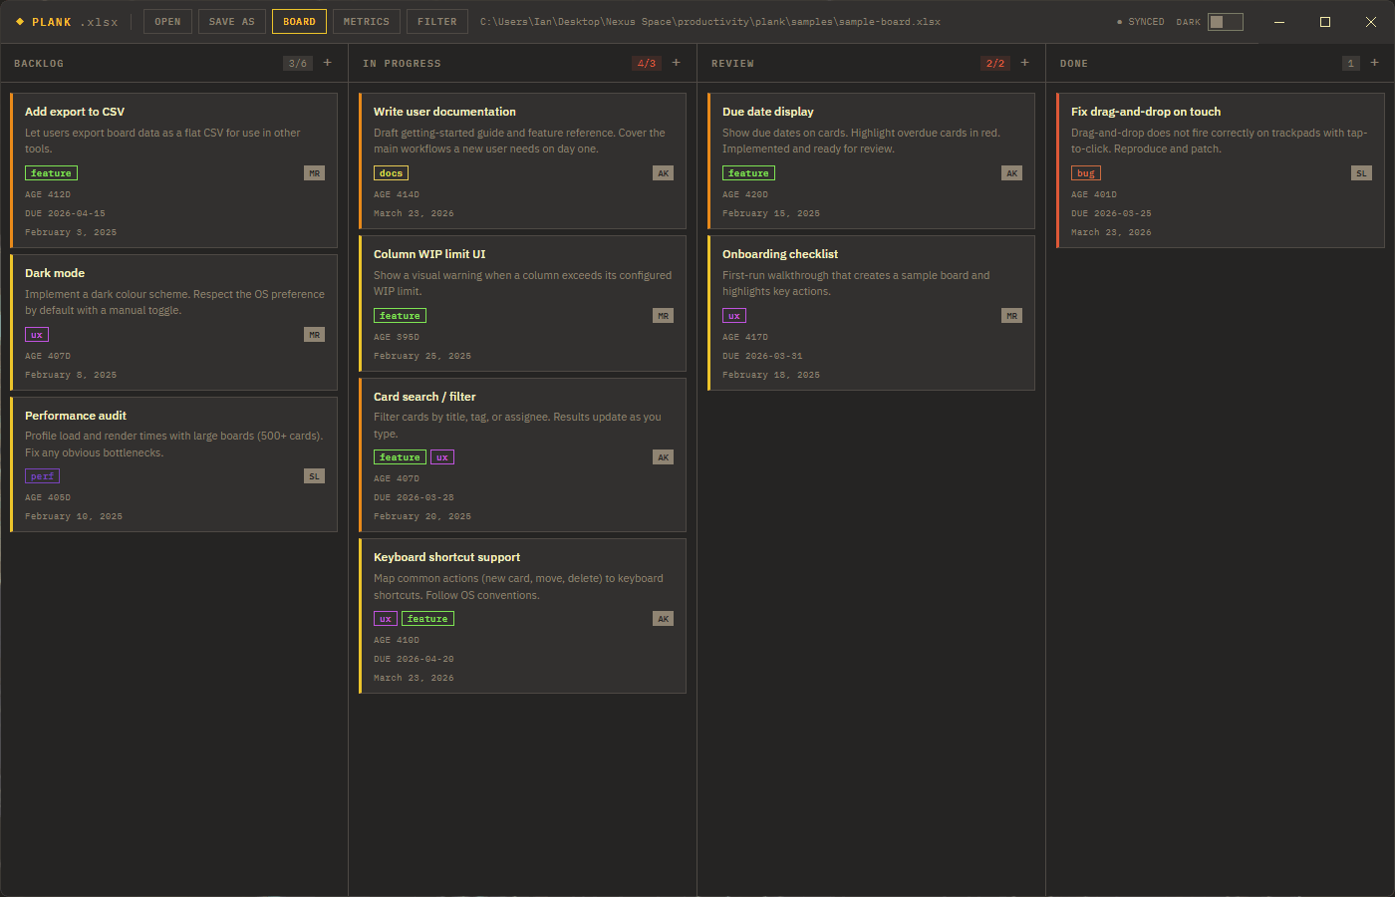Click the Plank diamond logo icon
This screenshot has width=1395, height=897.
[x=20, y=21]
